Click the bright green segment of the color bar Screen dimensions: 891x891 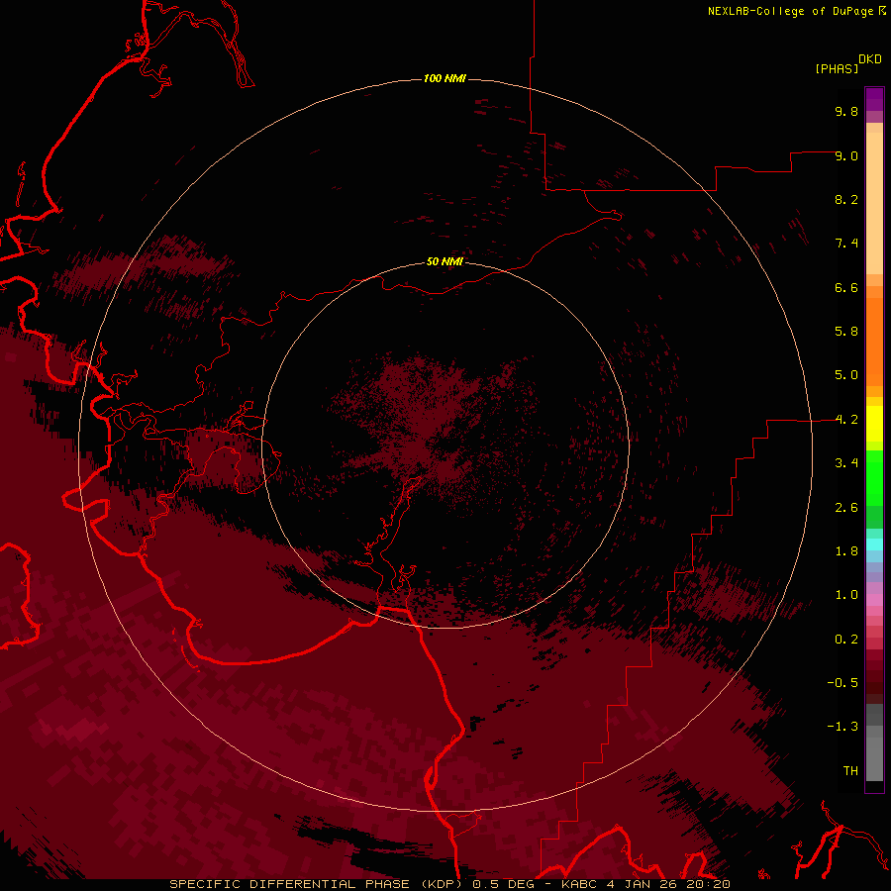pyautogui.click(x=874, y=478)
